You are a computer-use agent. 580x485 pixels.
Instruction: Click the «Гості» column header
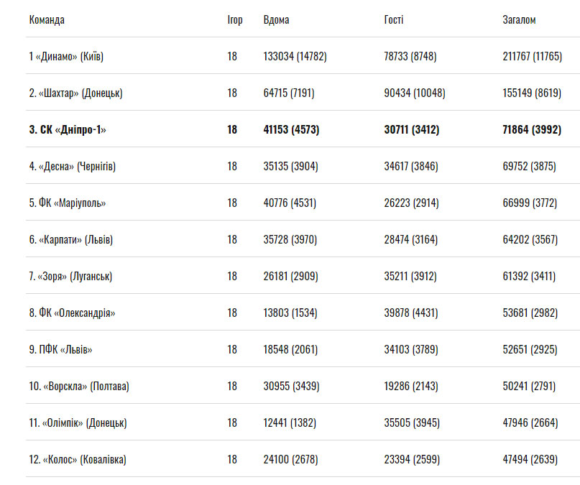click(x=394, y=19)
